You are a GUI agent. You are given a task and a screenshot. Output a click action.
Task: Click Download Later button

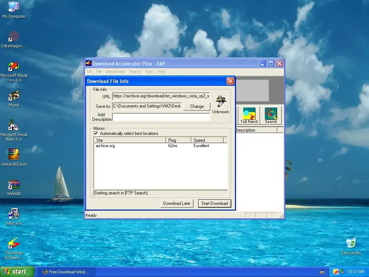[x=177, y=203]
